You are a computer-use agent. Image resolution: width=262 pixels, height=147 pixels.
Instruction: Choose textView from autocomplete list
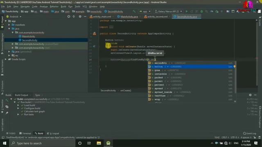(191, 96)
